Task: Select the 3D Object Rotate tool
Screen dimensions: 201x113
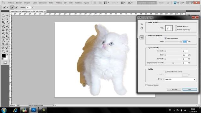Action: 3,48
